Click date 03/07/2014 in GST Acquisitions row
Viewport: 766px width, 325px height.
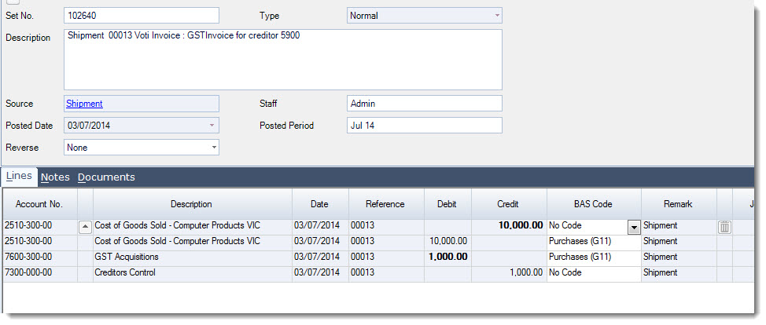[x=320, y=258]
